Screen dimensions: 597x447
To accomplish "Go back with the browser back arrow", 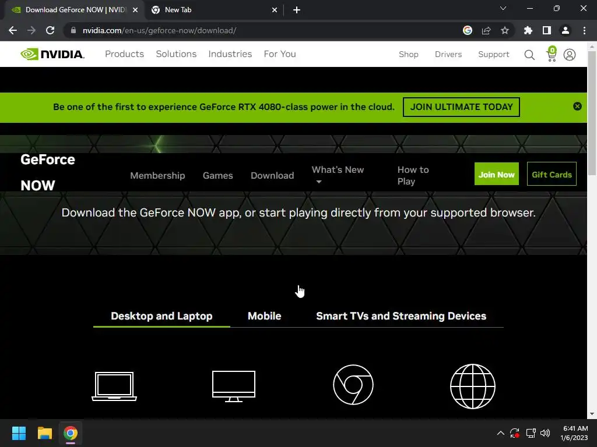I will pyautogui.click(x=13, y=30).
